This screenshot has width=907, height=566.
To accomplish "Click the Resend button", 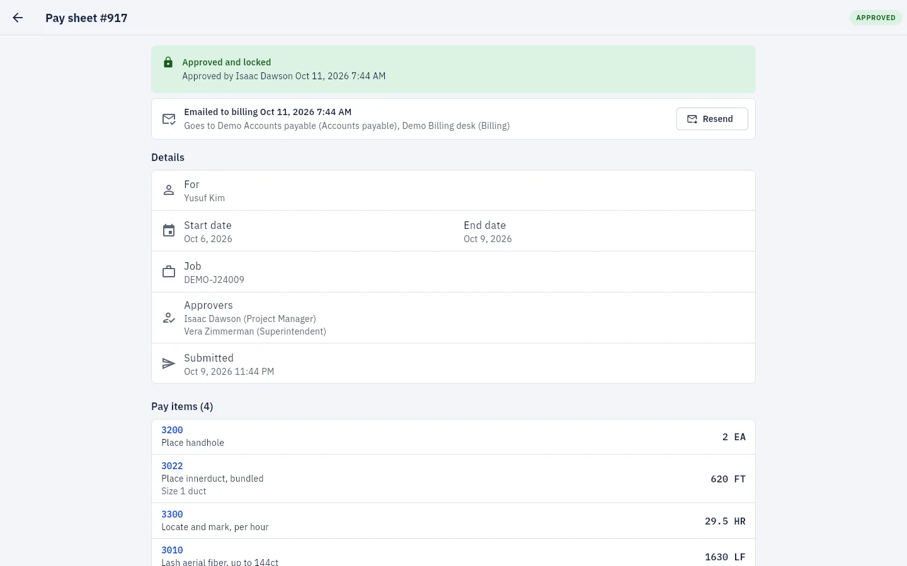I will tap(712, 119).
